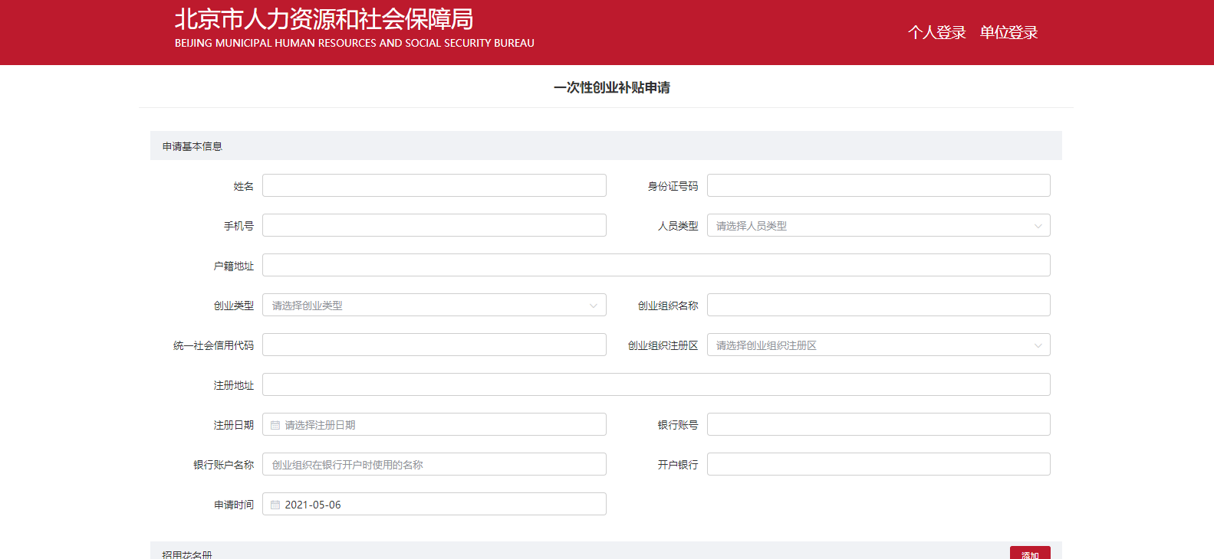Click the chevron arrow of 创业组织注册区
Screen dimensions: 1214x559
point(1038,345)
